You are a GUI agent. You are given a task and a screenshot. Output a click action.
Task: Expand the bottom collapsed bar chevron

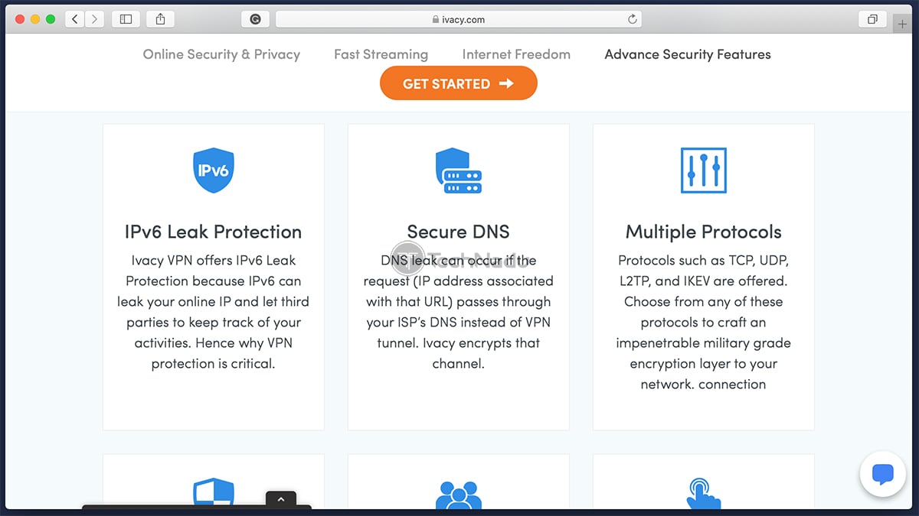[x=280, y=499]
